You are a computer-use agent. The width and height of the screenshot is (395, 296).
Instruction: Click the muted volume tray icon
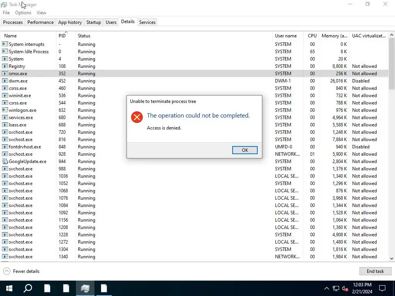[x=345, y=288]
